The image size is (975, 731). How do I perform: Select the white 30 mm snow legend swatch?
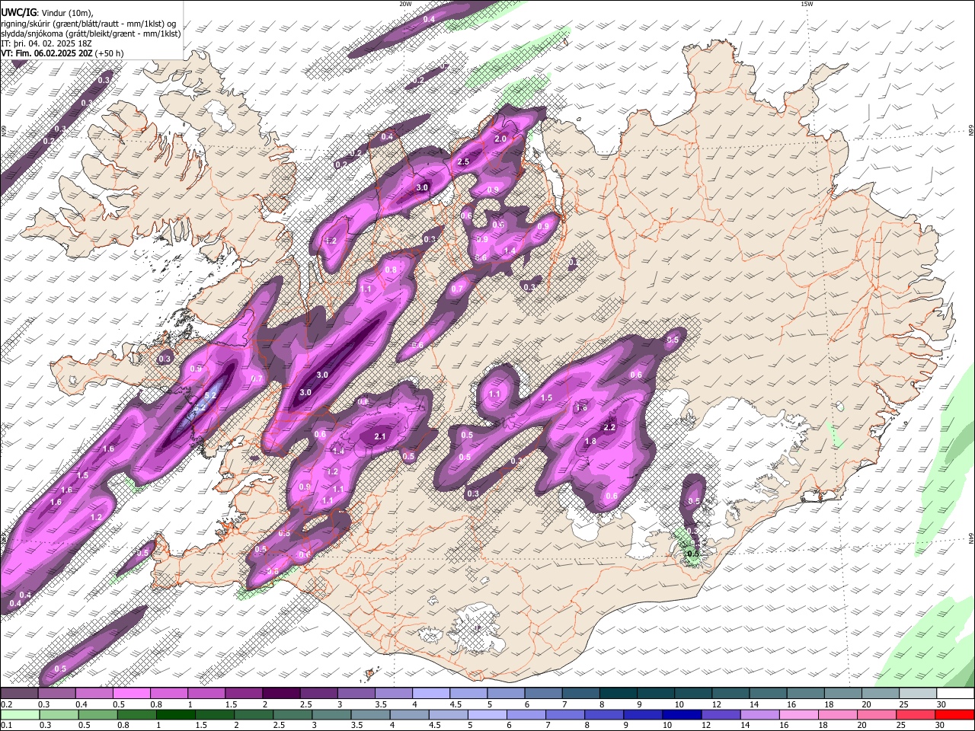click(x=955, y=694)
